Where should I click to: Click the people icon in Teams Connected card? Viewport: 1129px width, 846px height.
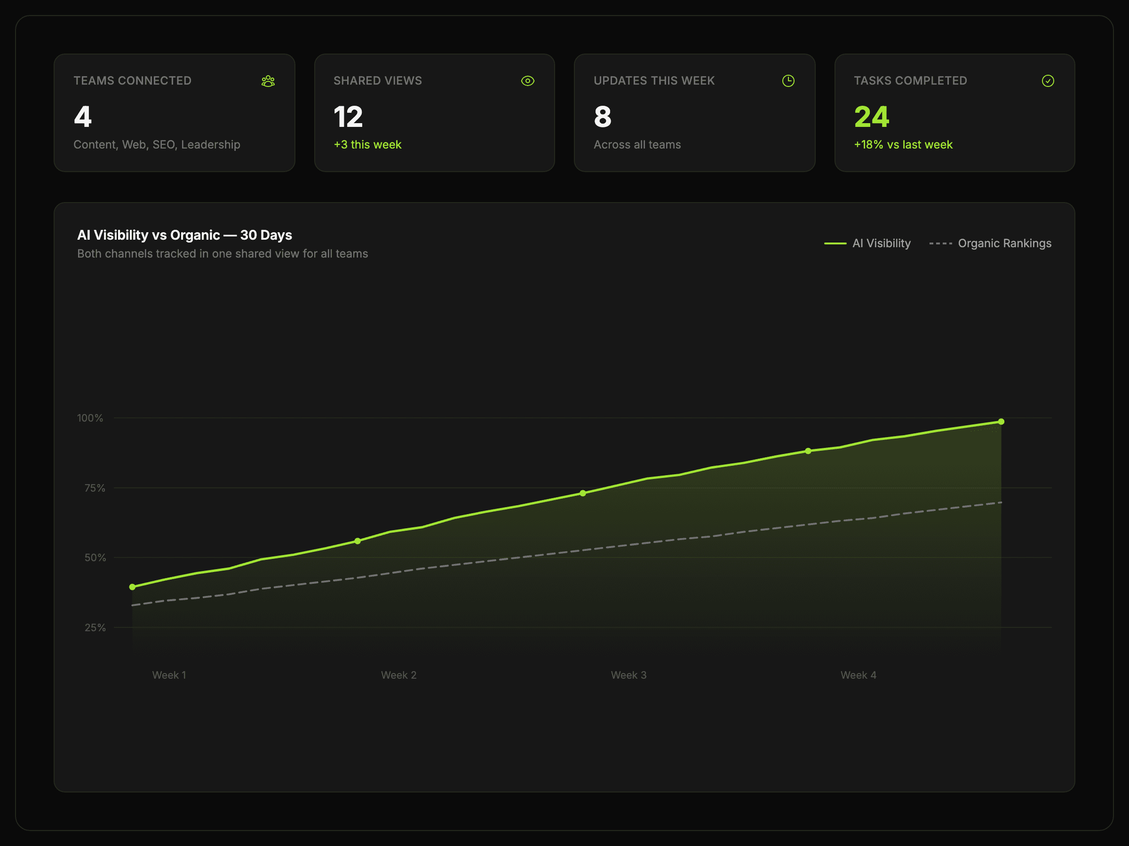coord(268,81)
